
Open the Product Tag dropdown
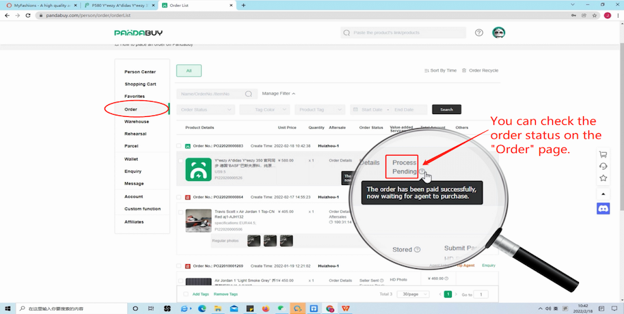[320, 110]
